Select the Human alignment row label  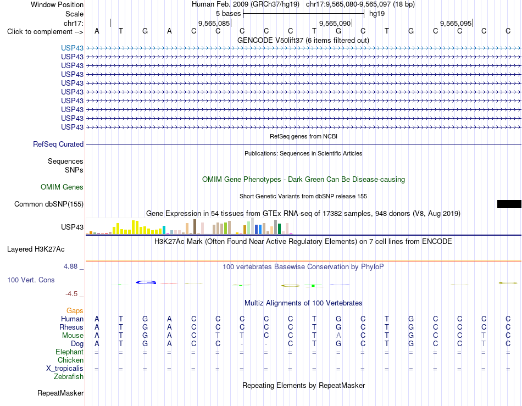(x=72, y=319)
